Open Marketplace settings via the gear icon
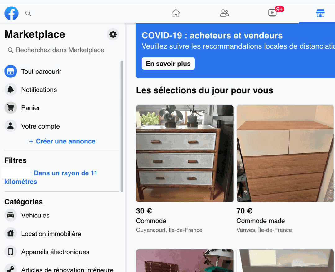The height and width of the screenshot is (272, 335). click(x=113, y=34)
